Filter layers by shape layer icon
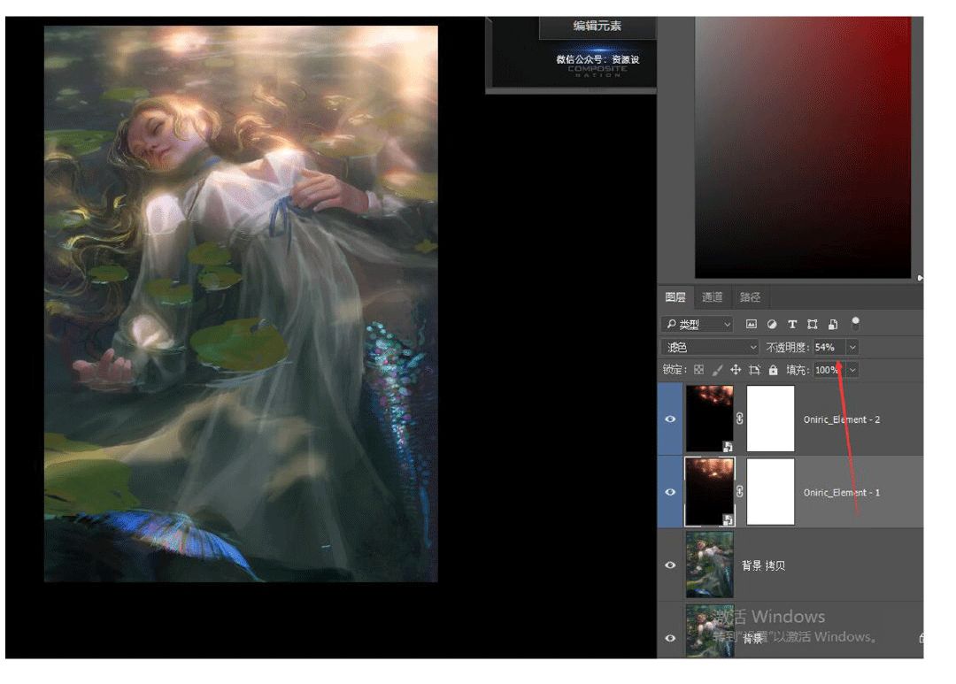Viewport: 956px width, 684px height. pyautogui.click(x=812, y=325)
